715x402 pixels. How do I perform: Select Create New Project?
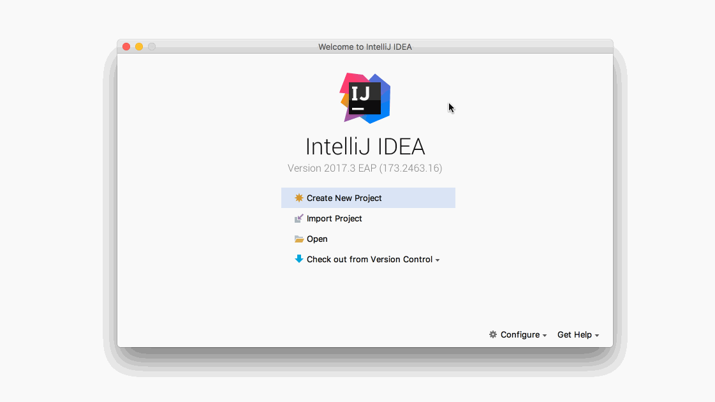pyautogui.click(x=368, y=198)
